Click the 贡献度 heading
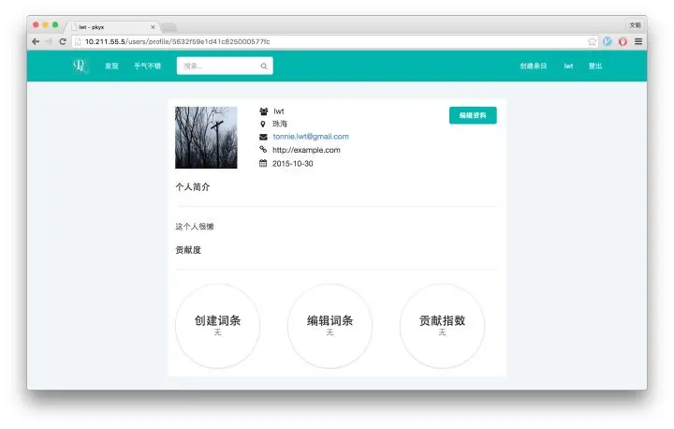 [188, 249]
